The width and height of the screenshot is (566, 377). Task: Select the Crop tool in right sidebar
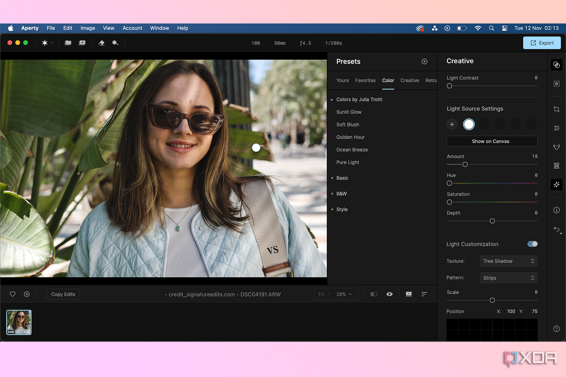point(557,109)
